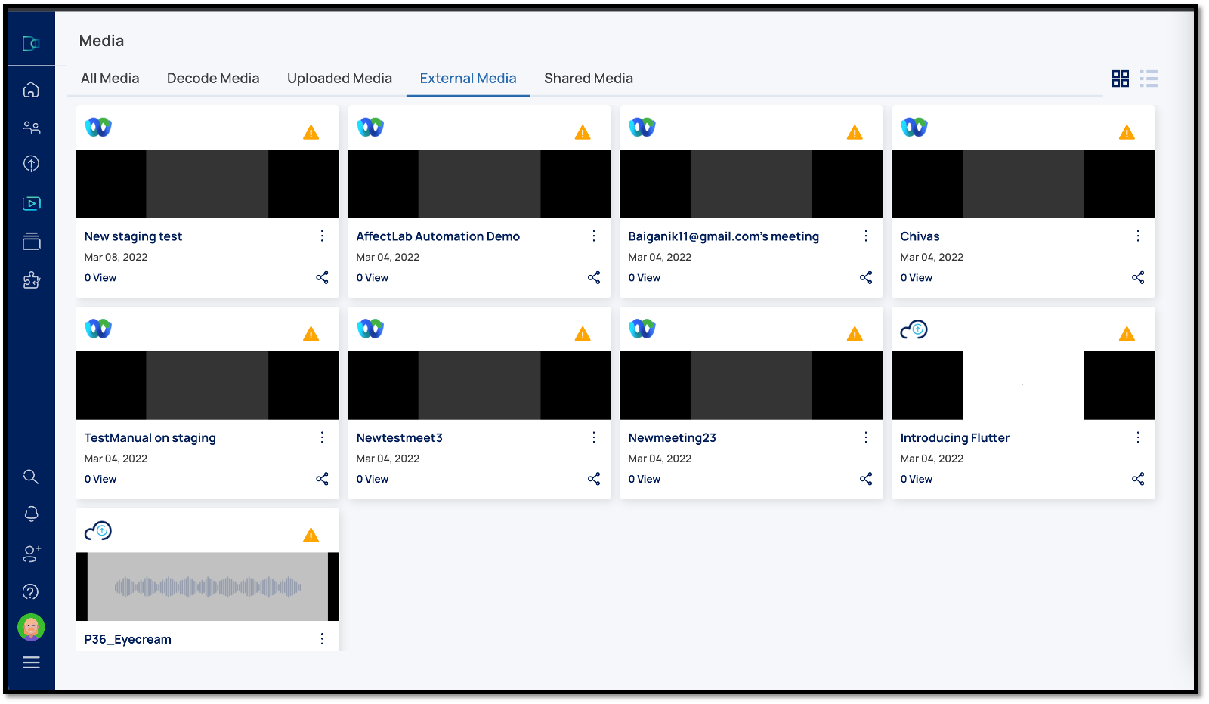Image resolution: width=1209 pixels, height=704 pixels.
Task: Click 'Mar 08, 2022' date on New staging test
Action: coord(116,257)
